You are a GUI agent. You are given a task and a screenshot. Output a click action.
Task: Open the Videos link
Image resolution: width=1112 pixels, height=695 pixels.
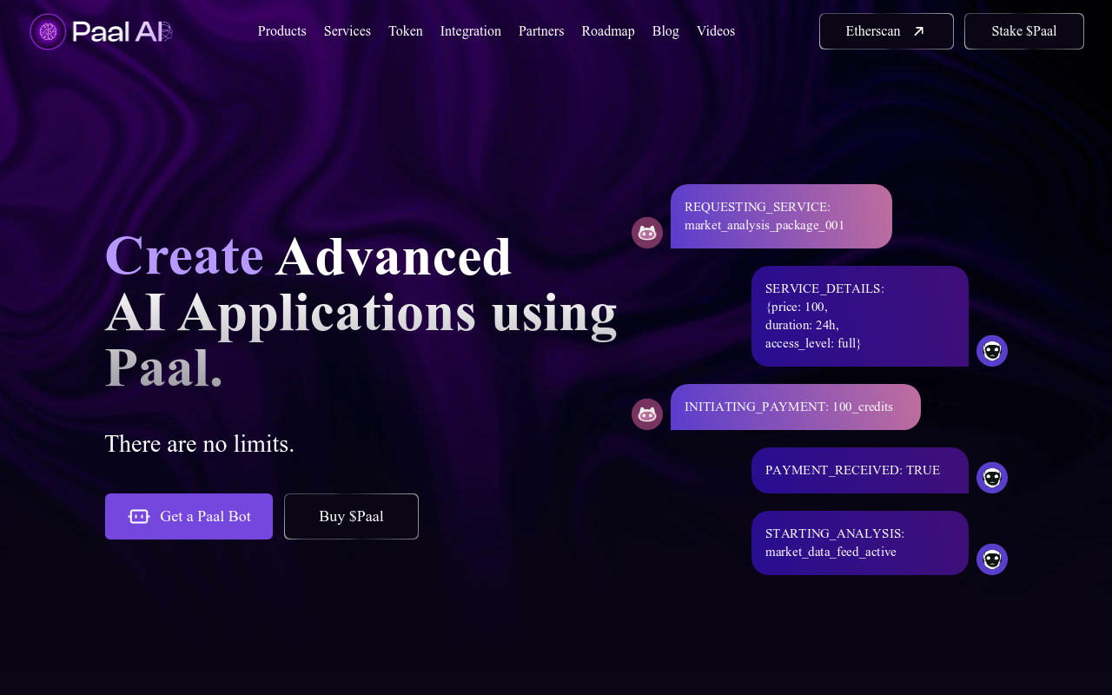pyautogui.click(x=716, y=31)
